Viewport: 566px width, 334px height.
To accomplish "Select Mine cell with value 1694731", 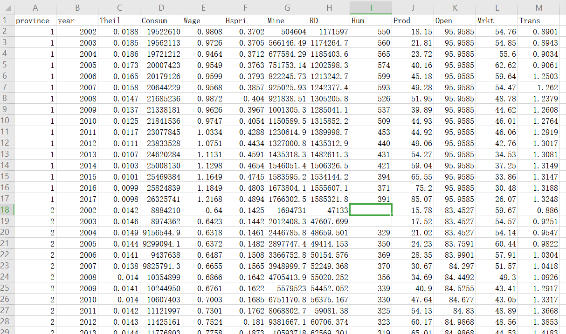I will click(x=287, y=210).
